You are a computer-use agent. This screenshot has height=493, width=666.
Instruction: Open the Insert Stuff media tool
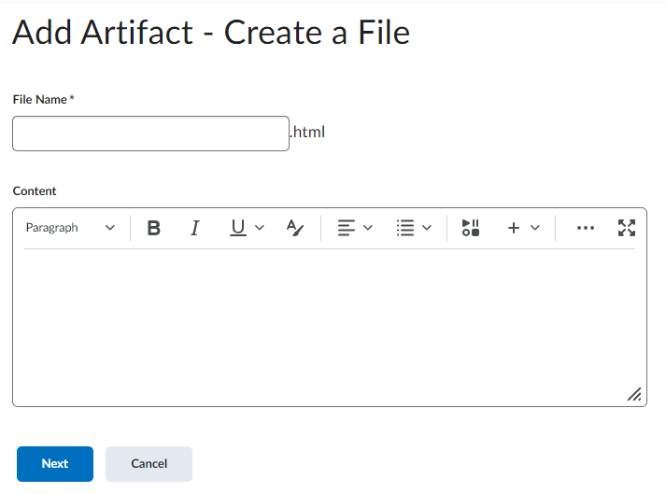[x=471, y=228]
